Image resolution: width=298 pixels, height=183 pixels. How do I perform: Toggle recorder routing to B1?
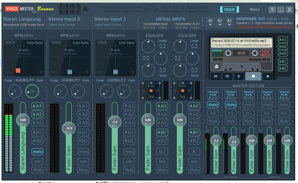click(283, 61)
